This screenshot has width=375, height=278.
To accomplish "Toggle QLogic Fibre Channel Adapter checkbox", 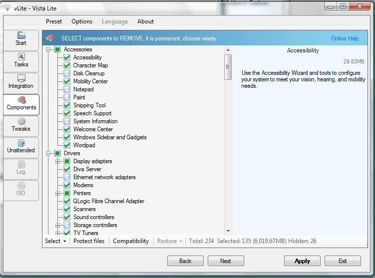I will click(x=67, y=201).
